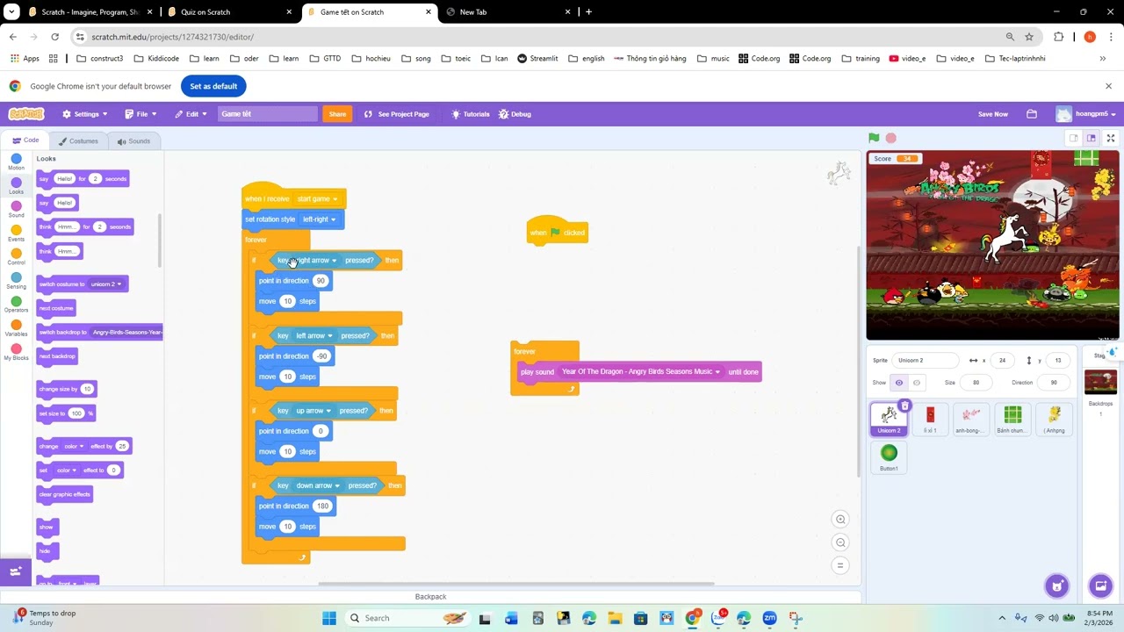Edit the project title 'Game tết' field
The height and width of the screenshot is (632, 1124).
(268, 114)
